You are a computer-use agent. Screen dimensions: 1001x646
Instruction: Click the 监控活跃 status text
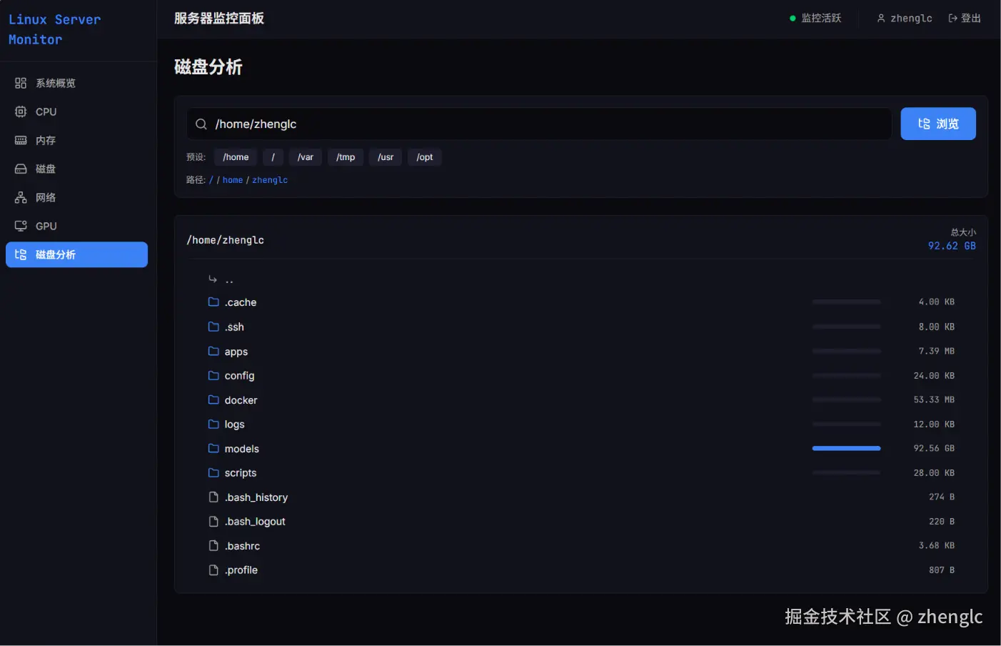click(821, 19)
